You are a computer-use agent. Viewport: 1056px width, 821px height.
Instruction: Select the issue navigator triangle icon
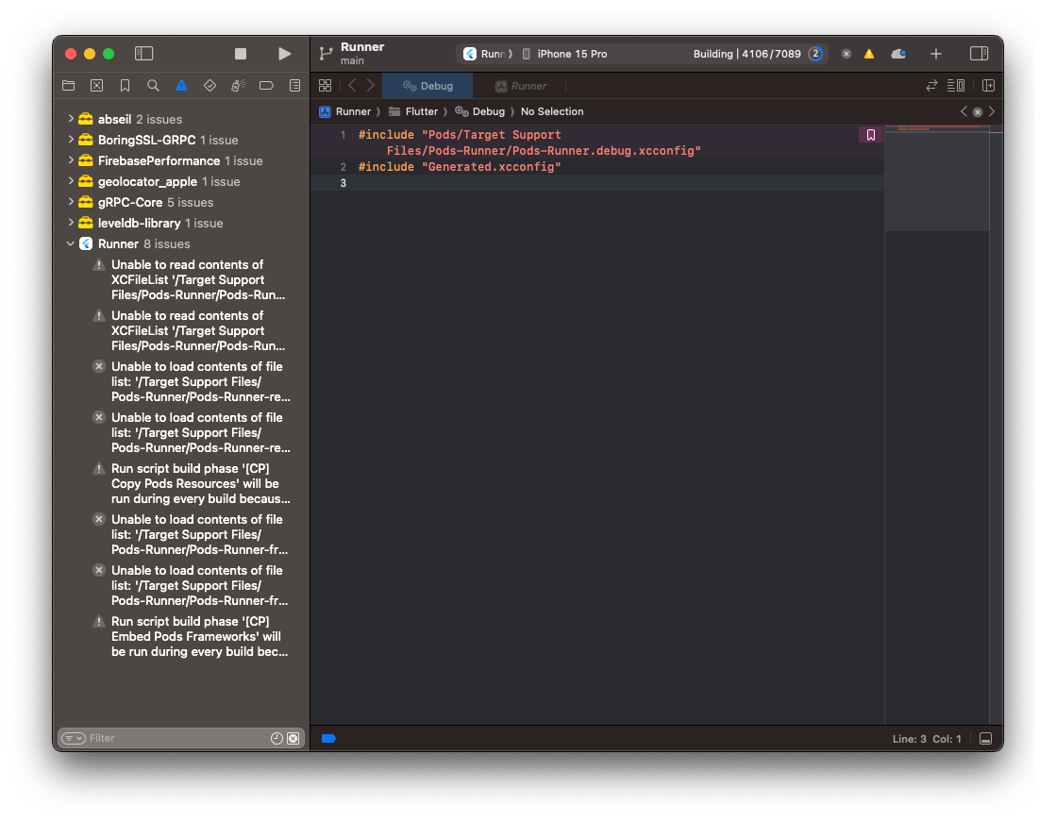coord(182,86)
